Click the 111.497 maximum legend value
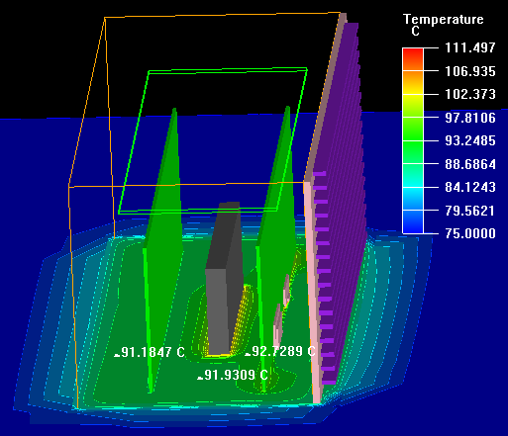Image resolution: width=508 pixels, height=436 pixels. [470, 48]
